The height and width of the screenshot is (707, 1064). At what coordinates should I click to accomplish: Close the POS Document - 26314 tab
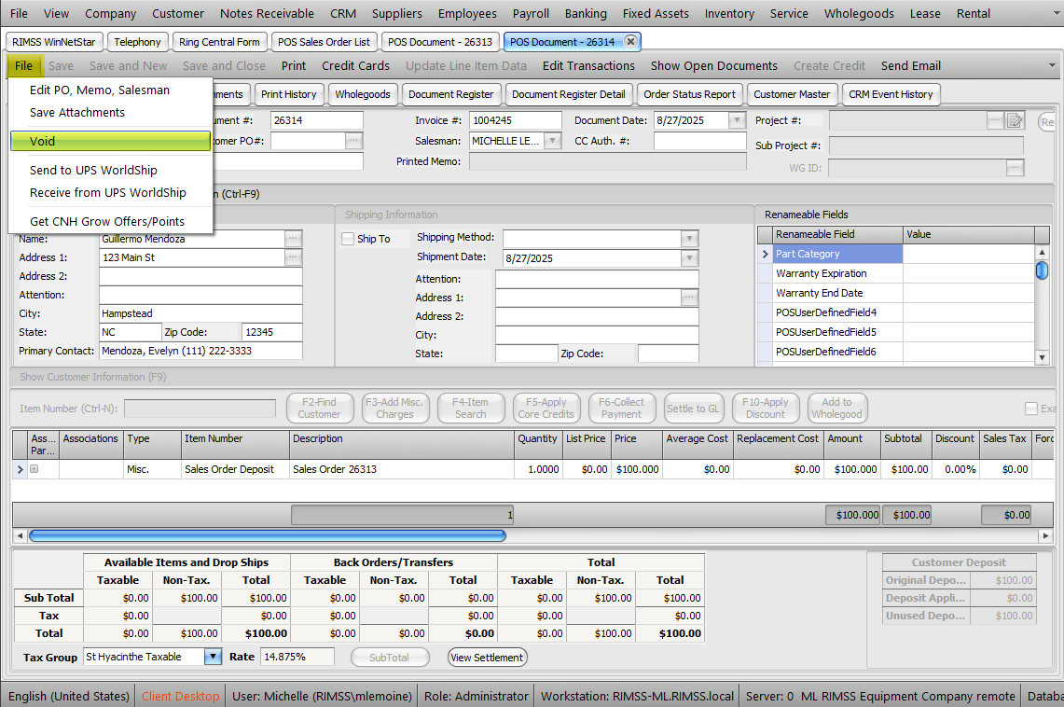630,42
